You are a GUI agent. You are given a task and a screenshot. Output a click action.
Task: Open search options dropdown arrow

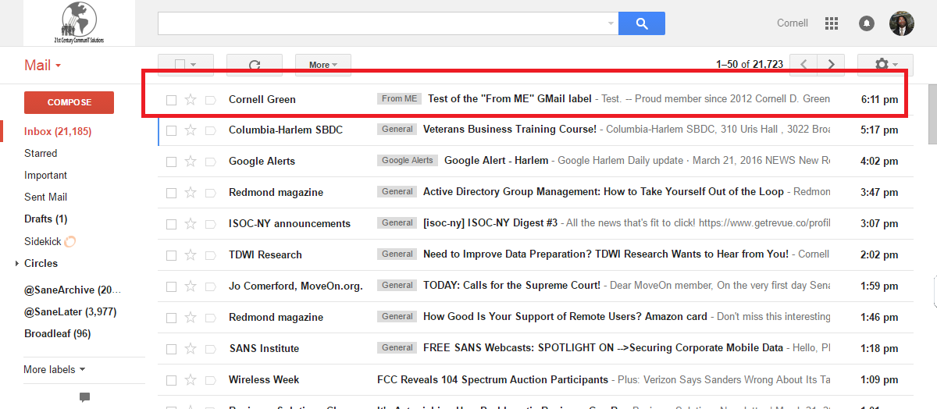click(611, 23)
